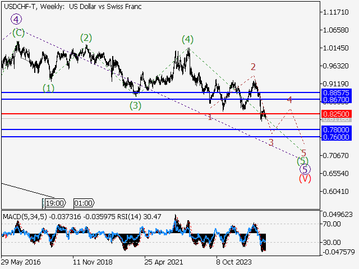Select the 0.78000 blue price tag
359x269 pixels.
(336, 129)
